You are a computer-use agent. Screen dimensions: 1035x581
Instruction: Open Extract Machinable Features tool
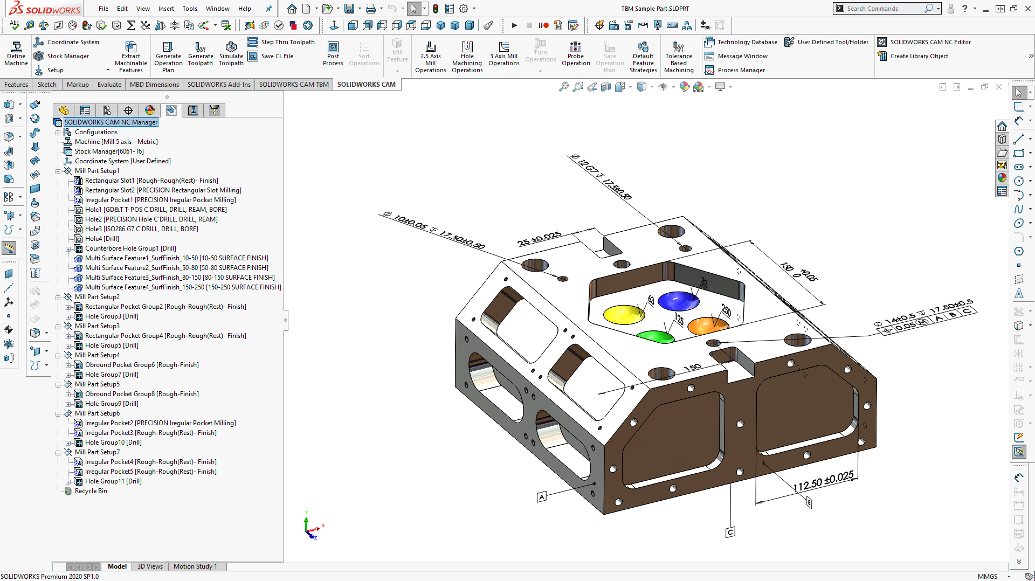(131, 57)
